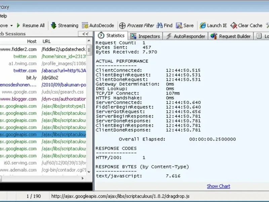
Task: Toggle Streaming mode in the toolbar
Action: click(x=65, y=26)
